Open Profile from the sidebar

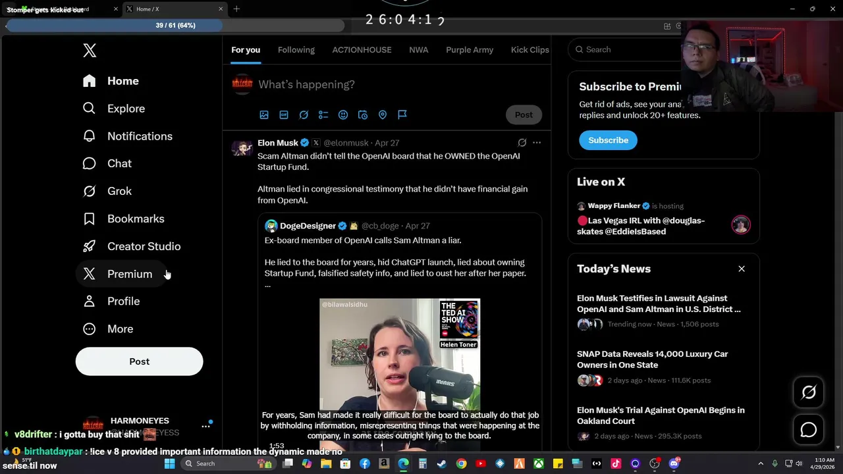click(x=111, y=301)
